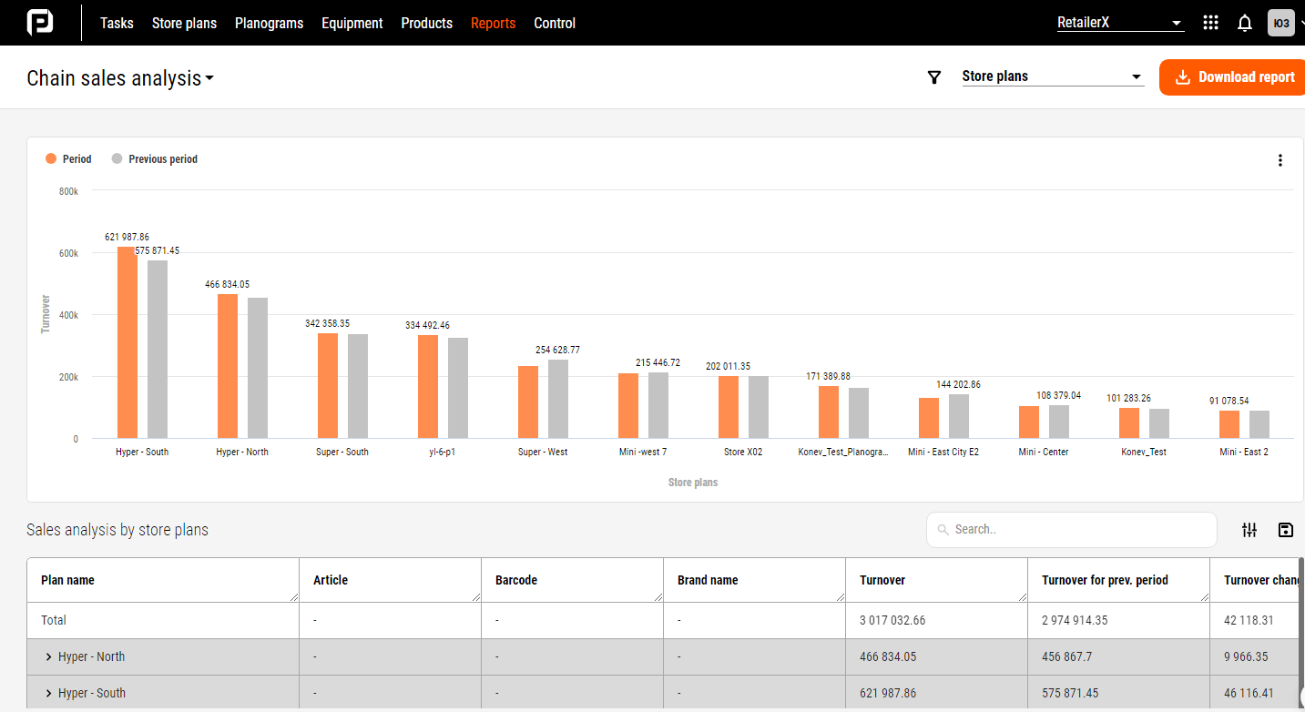Click the Download report button
Screen dimensions: 1305x712
pos(1240,77)
